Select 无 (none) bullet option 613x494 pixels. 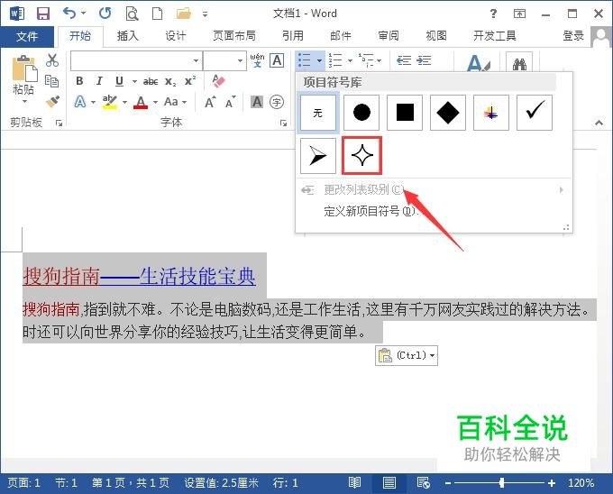click(x=318, y=113)
